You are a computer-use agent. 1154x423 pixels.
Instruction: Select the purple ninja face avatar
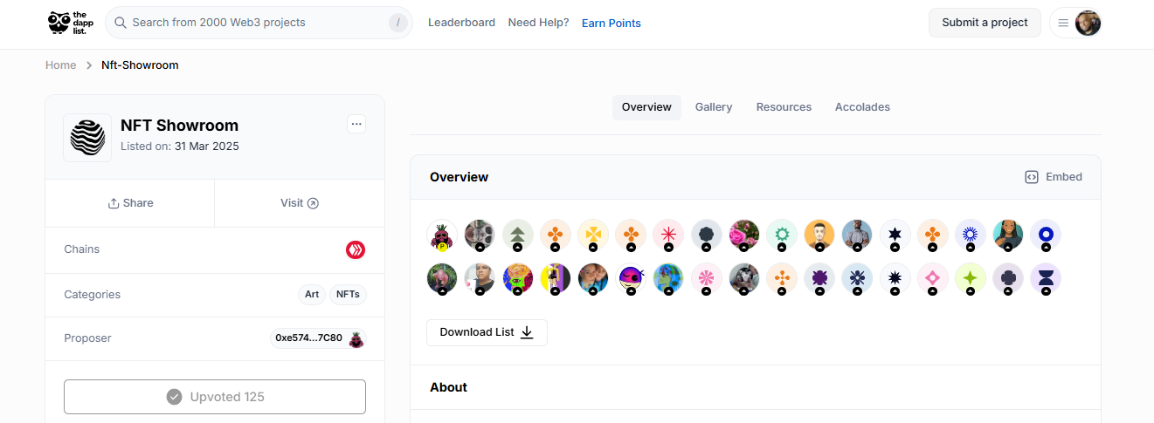click(631, 278)
